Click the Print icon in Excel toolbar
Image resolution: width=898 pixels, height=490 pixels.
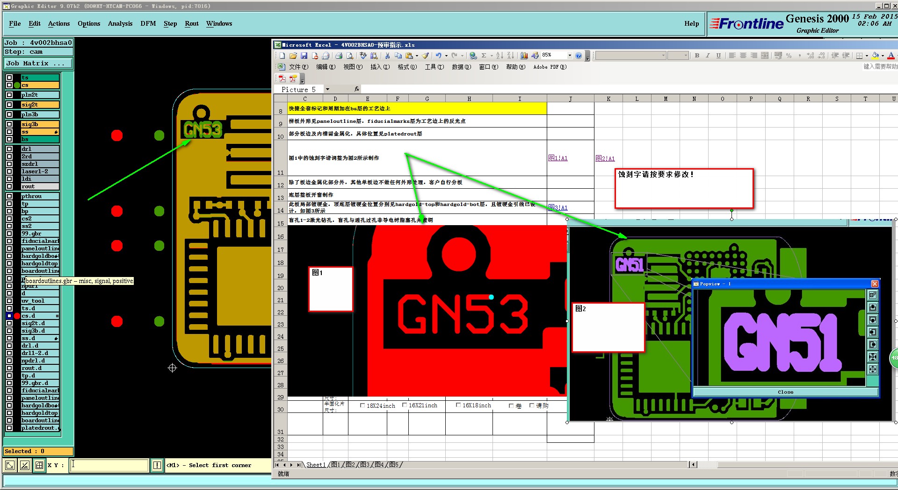339,56
